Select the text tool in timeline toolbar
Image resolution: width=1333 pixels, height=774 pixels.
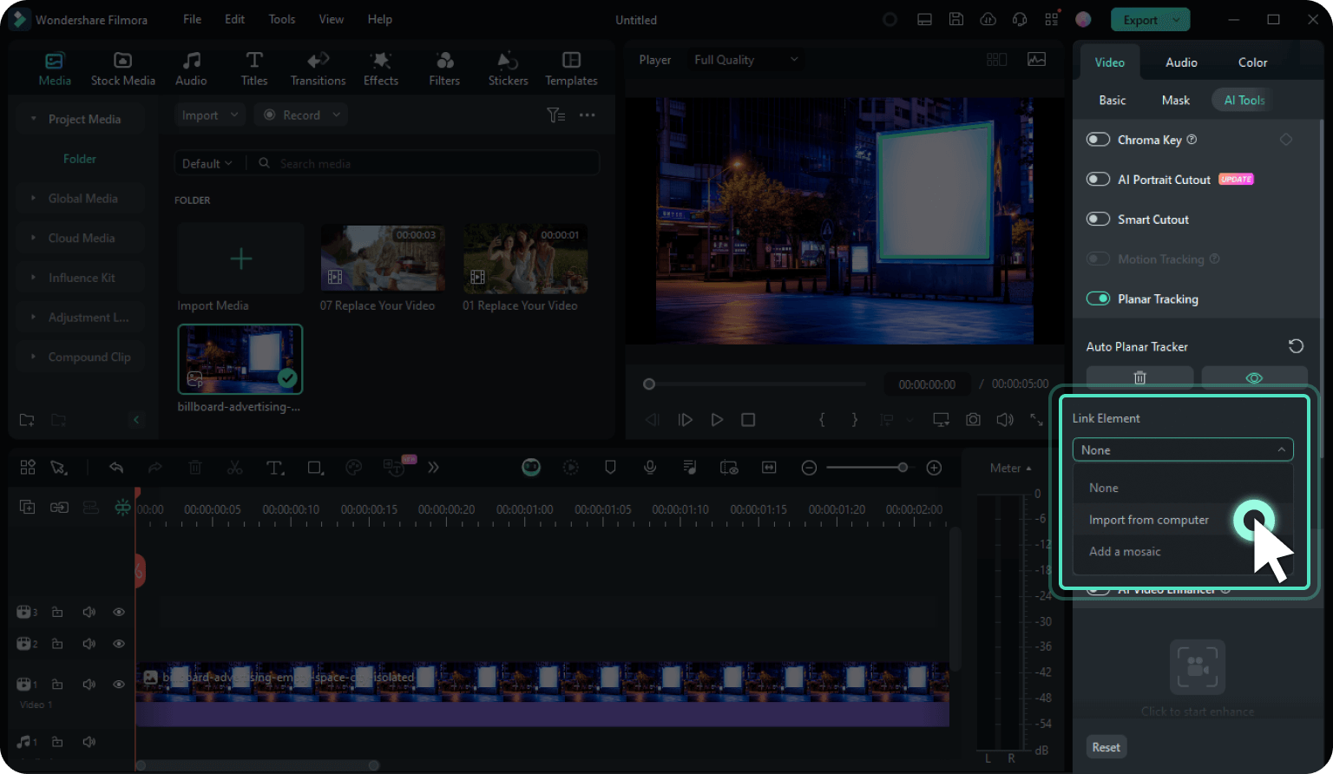pos(275,468)
